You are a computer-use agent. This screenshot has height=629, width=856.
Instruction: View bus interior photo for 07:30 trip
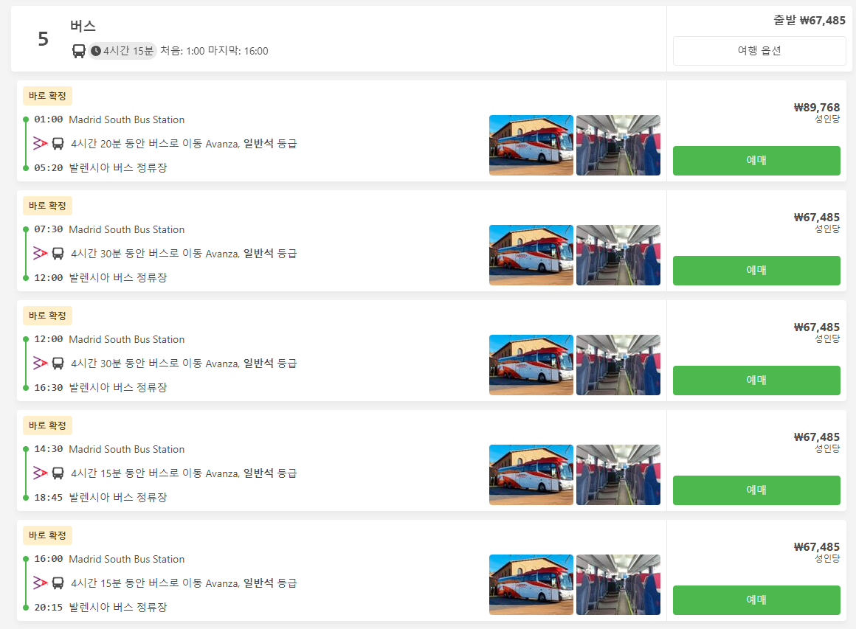tap(618, 255)
